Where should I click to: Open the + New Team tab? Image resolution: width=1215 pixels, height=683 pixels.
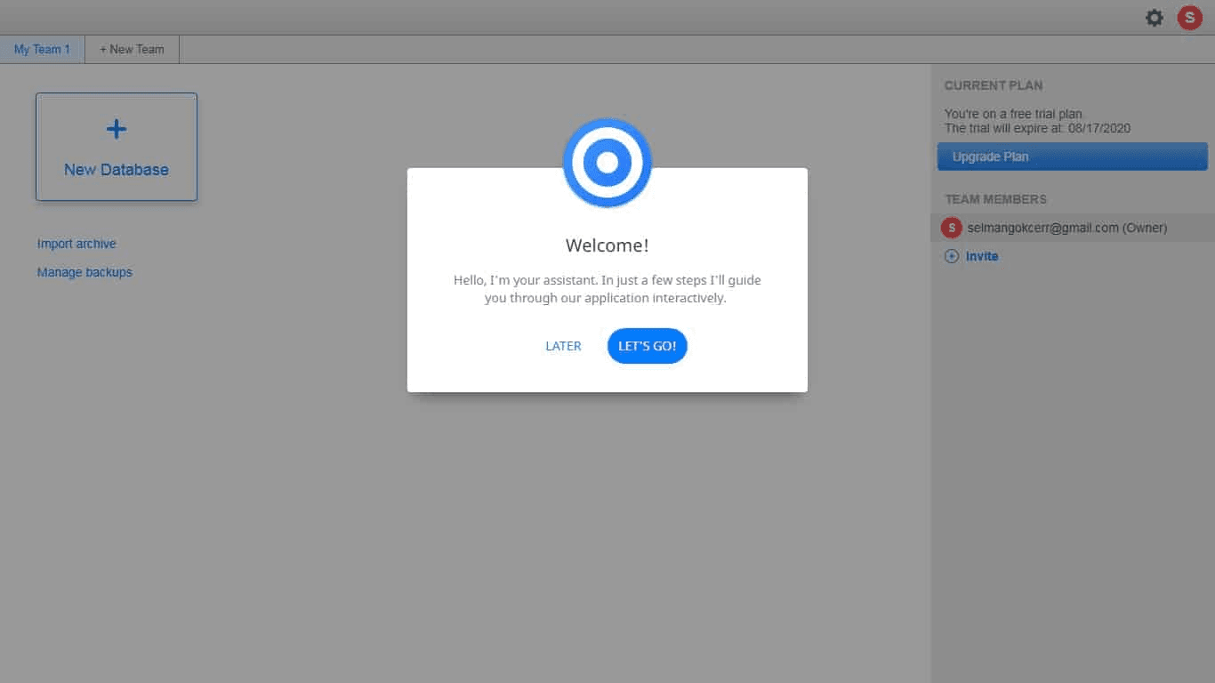132,50
